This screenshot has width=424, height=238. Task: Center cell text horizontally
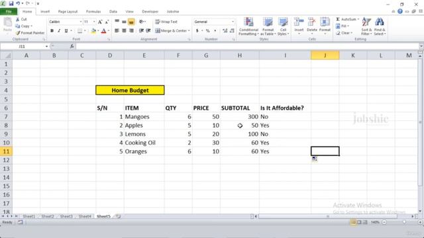tap(124, 31)
